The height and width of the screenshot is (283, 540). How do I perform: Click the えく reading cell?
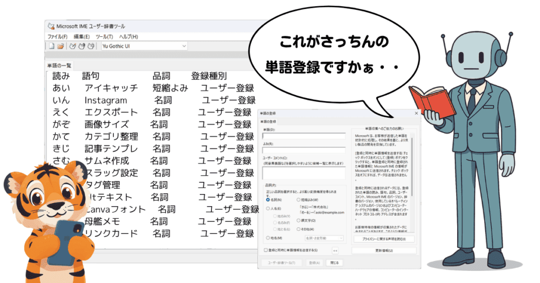61,113
